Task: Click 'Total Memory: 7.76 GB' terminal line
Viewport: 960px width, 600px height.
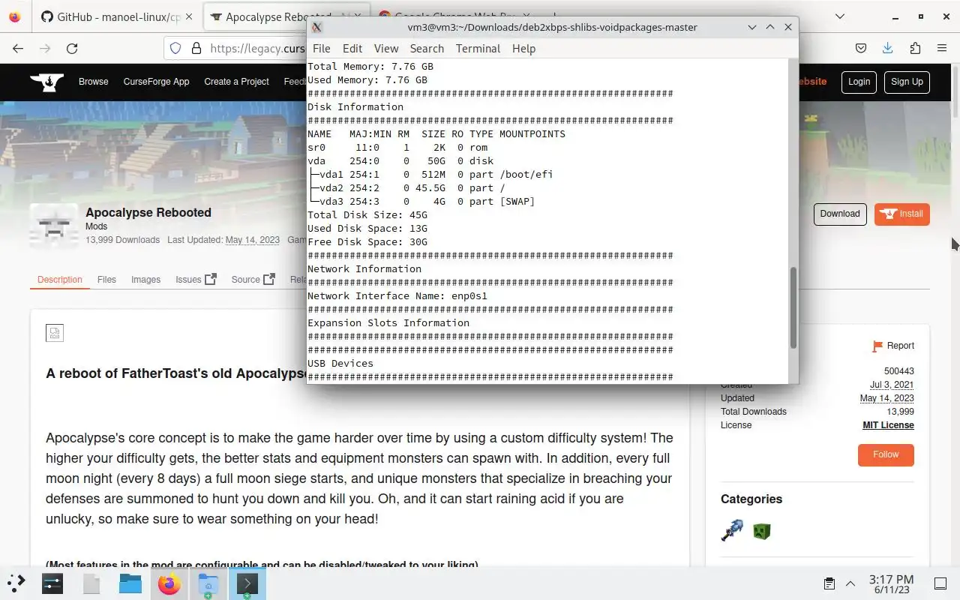Action: (x=370, y=66)
